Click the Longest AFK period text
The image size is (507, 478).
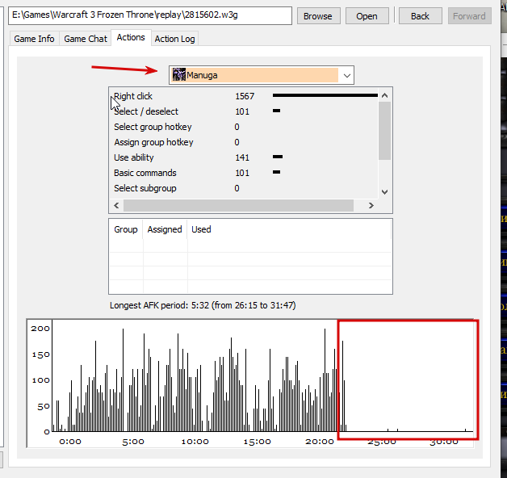coord(203,305)
